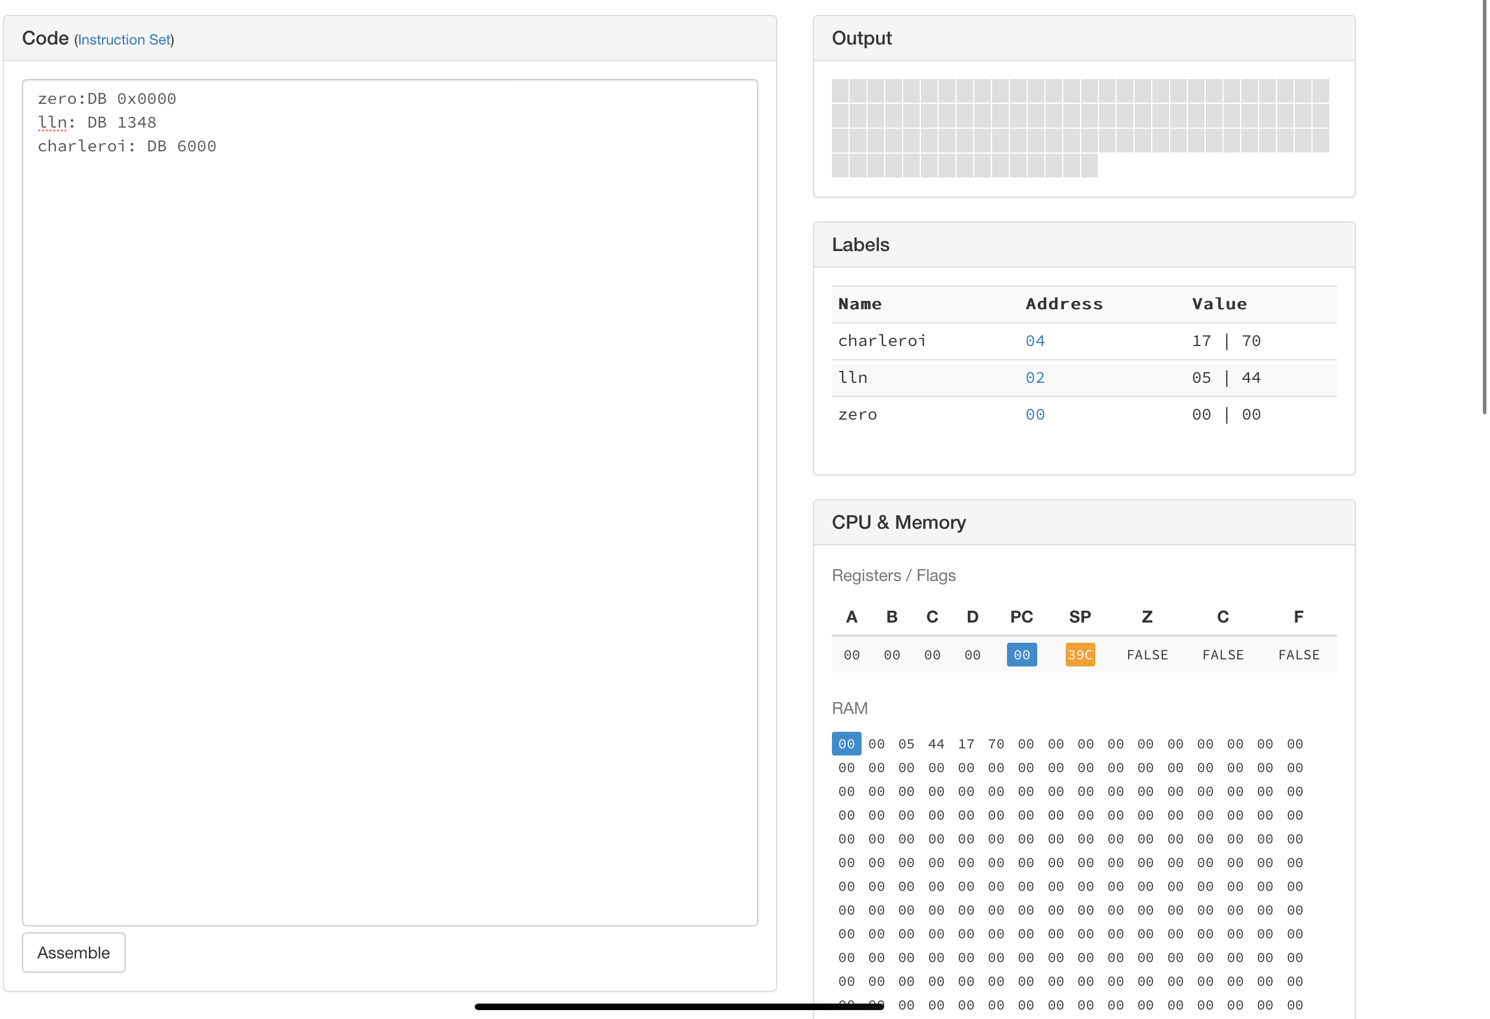Click the value '00 | 00' of zero
The width and height of the screenshot is (1490, 1019).
click(1226, 414)
